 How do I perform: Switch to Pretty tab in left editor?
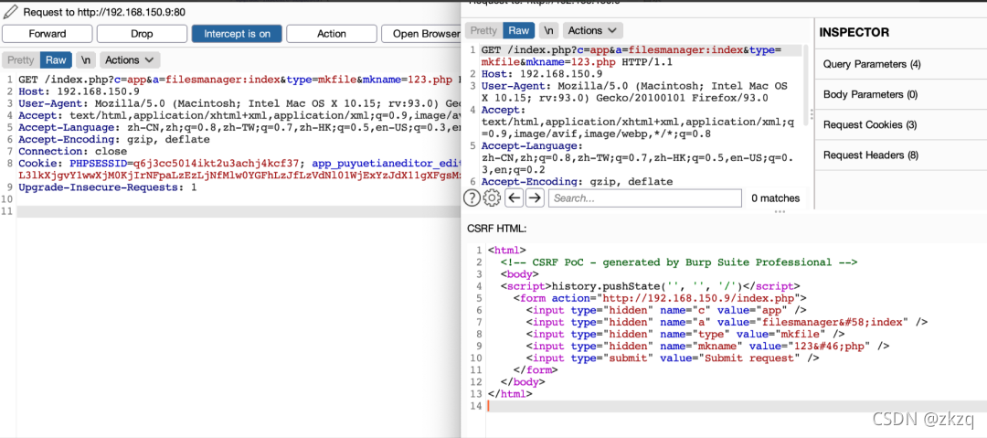[x=20, y=59]
